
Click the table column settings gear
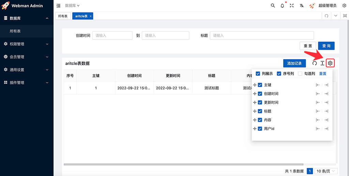(x=330, y=63)
